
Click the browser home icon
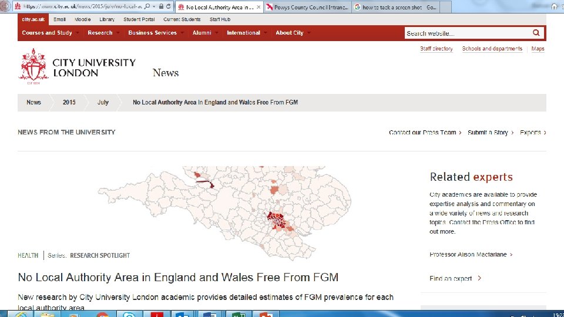click(x=554, y=6)
